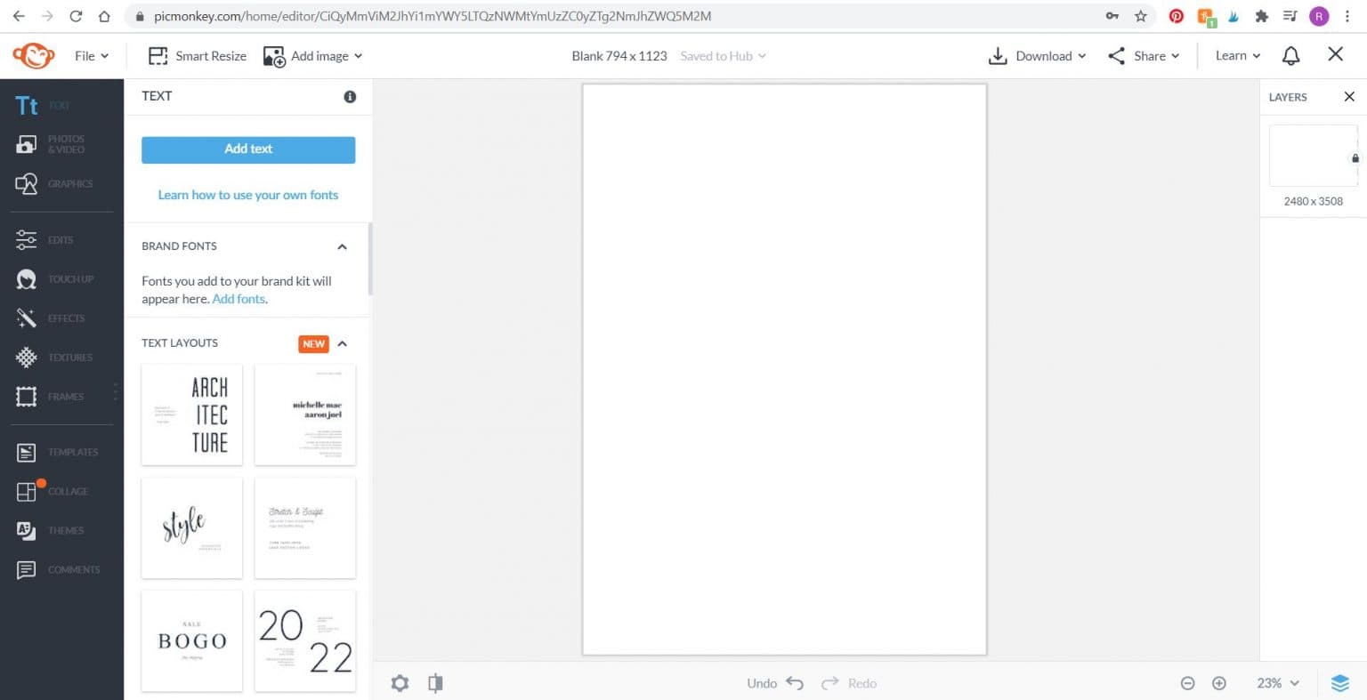Select the layer thumbnail in Layers

pos(1313,156)
